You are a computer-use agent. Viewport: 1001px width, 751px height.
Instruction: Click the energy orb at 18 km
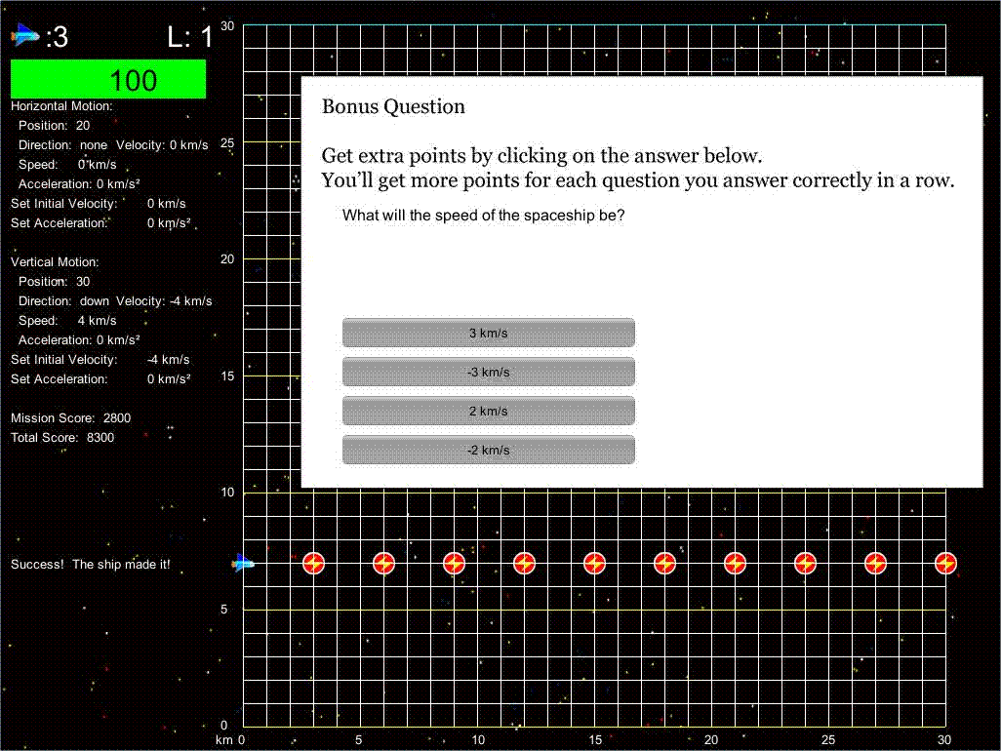pos(664,564)
